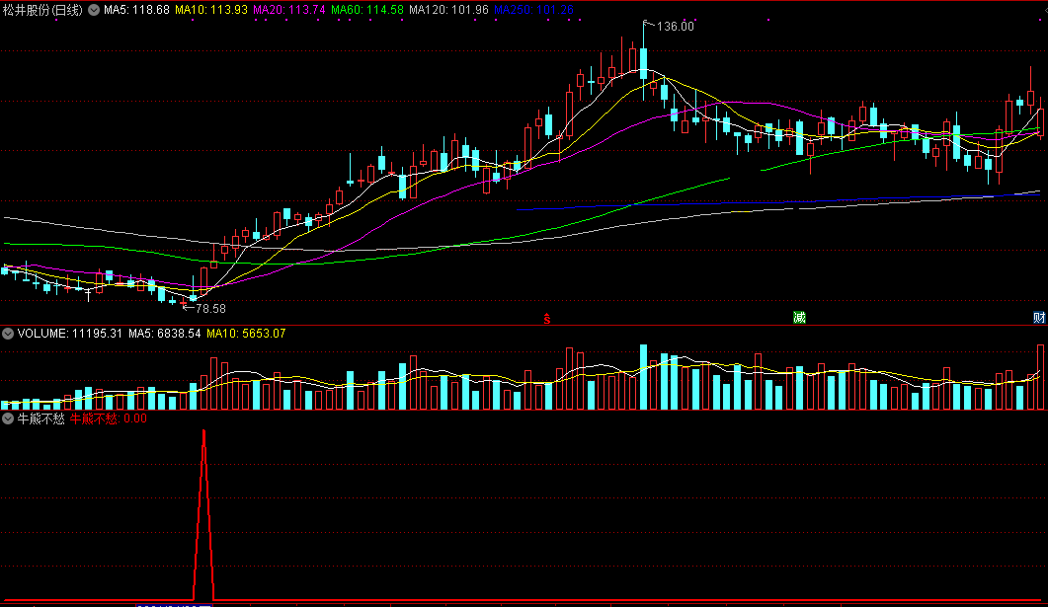Click the MA120: 101.96 label
This screenshot has height=607, width=1048.
point(448,10)
